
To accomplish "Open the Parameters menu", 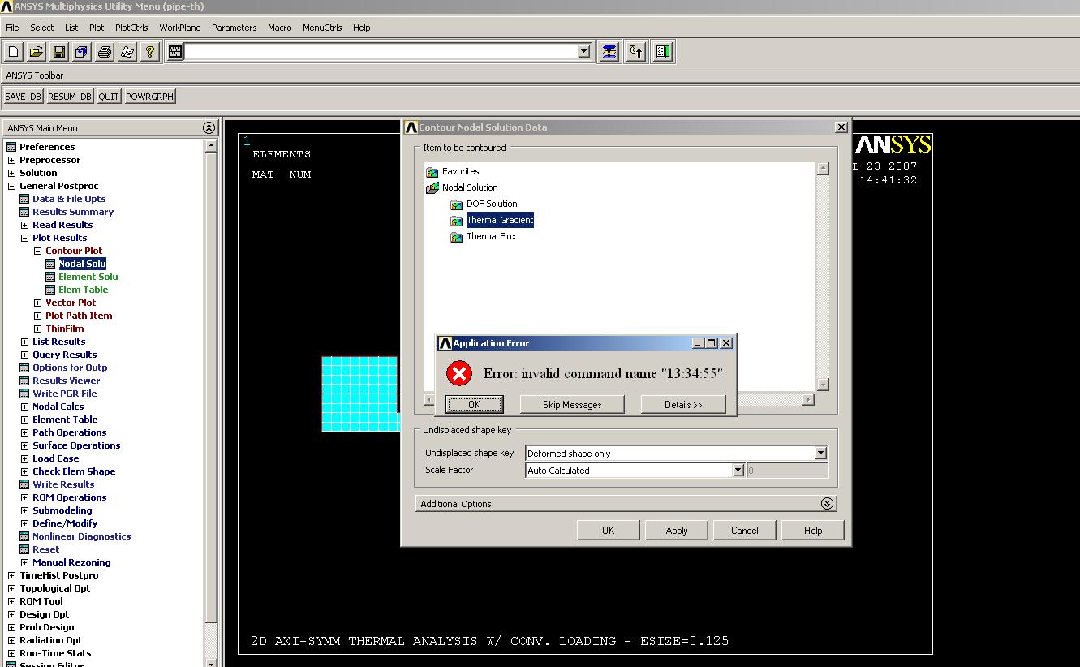I will [234, 28].
